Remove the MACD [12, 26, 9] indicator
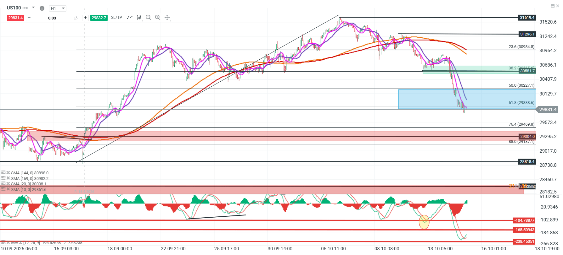The width and height of the screenshot is (563, 255). [8, 242]
